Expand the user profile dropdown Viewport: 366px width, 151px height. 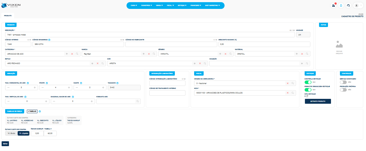click(x=358, y=5)
